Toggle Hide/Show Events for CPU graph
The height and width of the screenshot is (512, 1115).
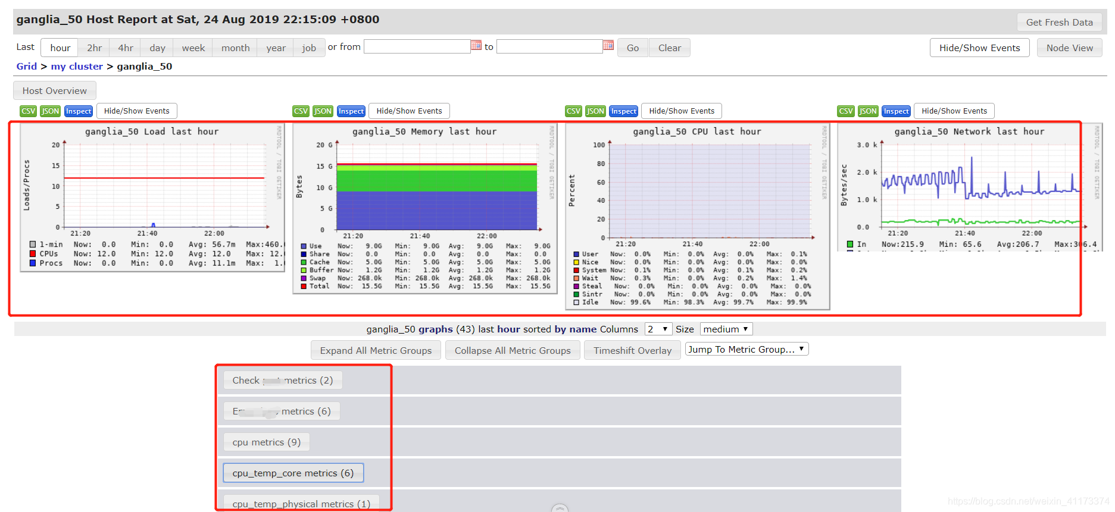point(682,111)
